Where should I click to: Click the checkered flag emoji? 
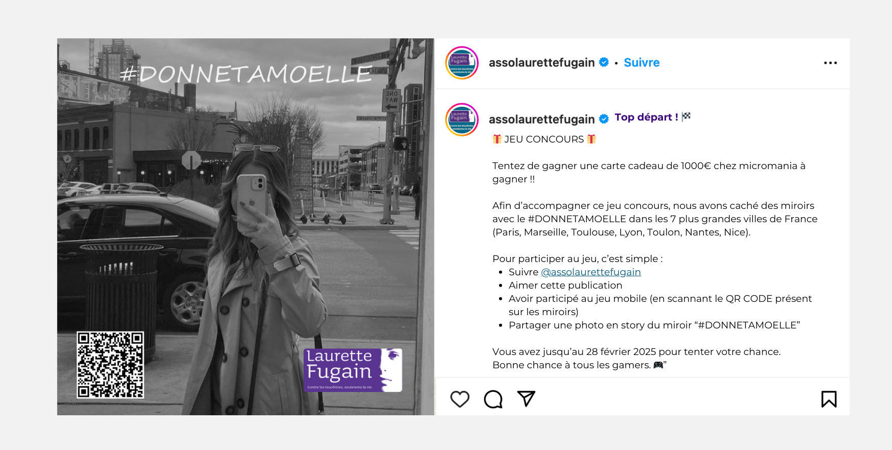[x=686, y=116]
